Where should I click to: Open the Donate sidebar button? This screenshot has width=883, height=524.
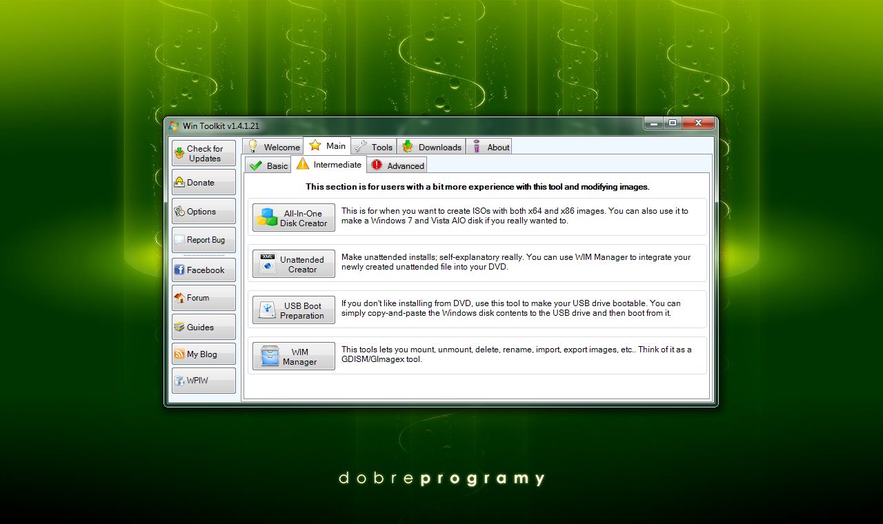204,183
